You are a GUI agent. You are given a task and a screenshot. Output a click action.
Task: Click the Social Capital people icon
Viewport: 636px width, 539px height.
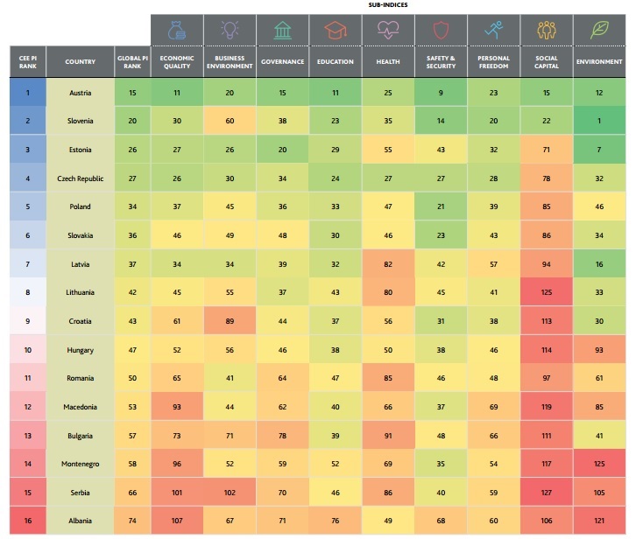[x=547, y=30]
